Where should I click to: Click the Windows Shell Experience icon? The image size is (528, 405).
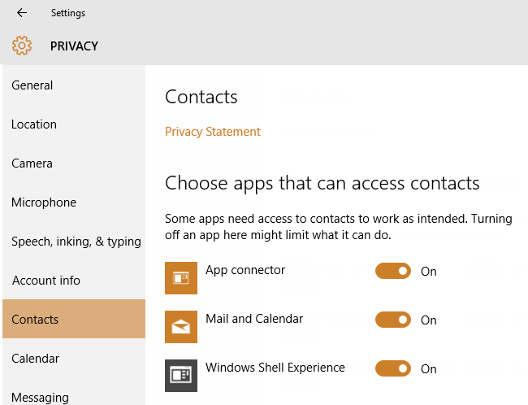(181, 376)
